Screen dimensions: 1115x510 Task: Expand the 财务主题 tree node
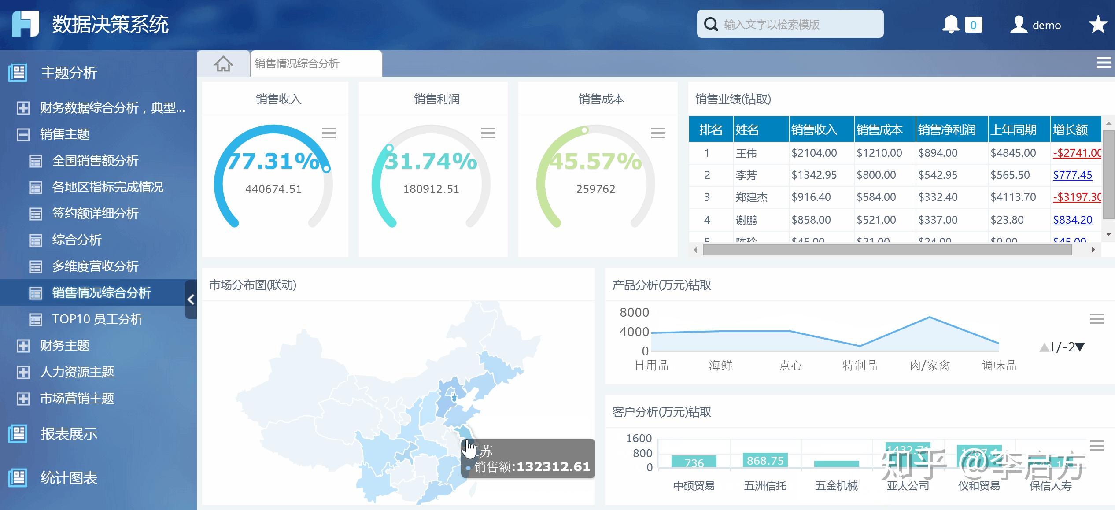pos(23,346)
